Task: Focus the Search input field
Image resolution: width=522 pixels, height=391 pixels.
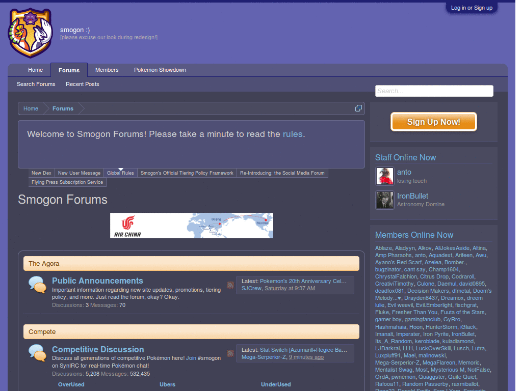Action: coord(434,91)
